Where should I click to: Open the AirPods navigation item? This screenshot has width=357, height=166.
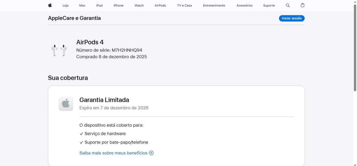(x=160, y=5)
